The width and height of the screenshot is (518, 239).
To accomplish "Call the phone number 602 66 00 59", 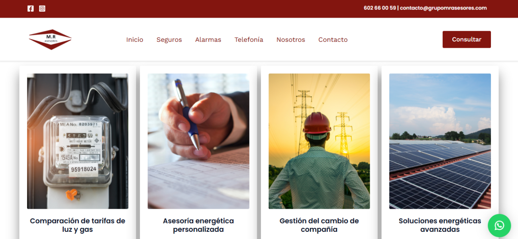I will click(x=380, y=8).
